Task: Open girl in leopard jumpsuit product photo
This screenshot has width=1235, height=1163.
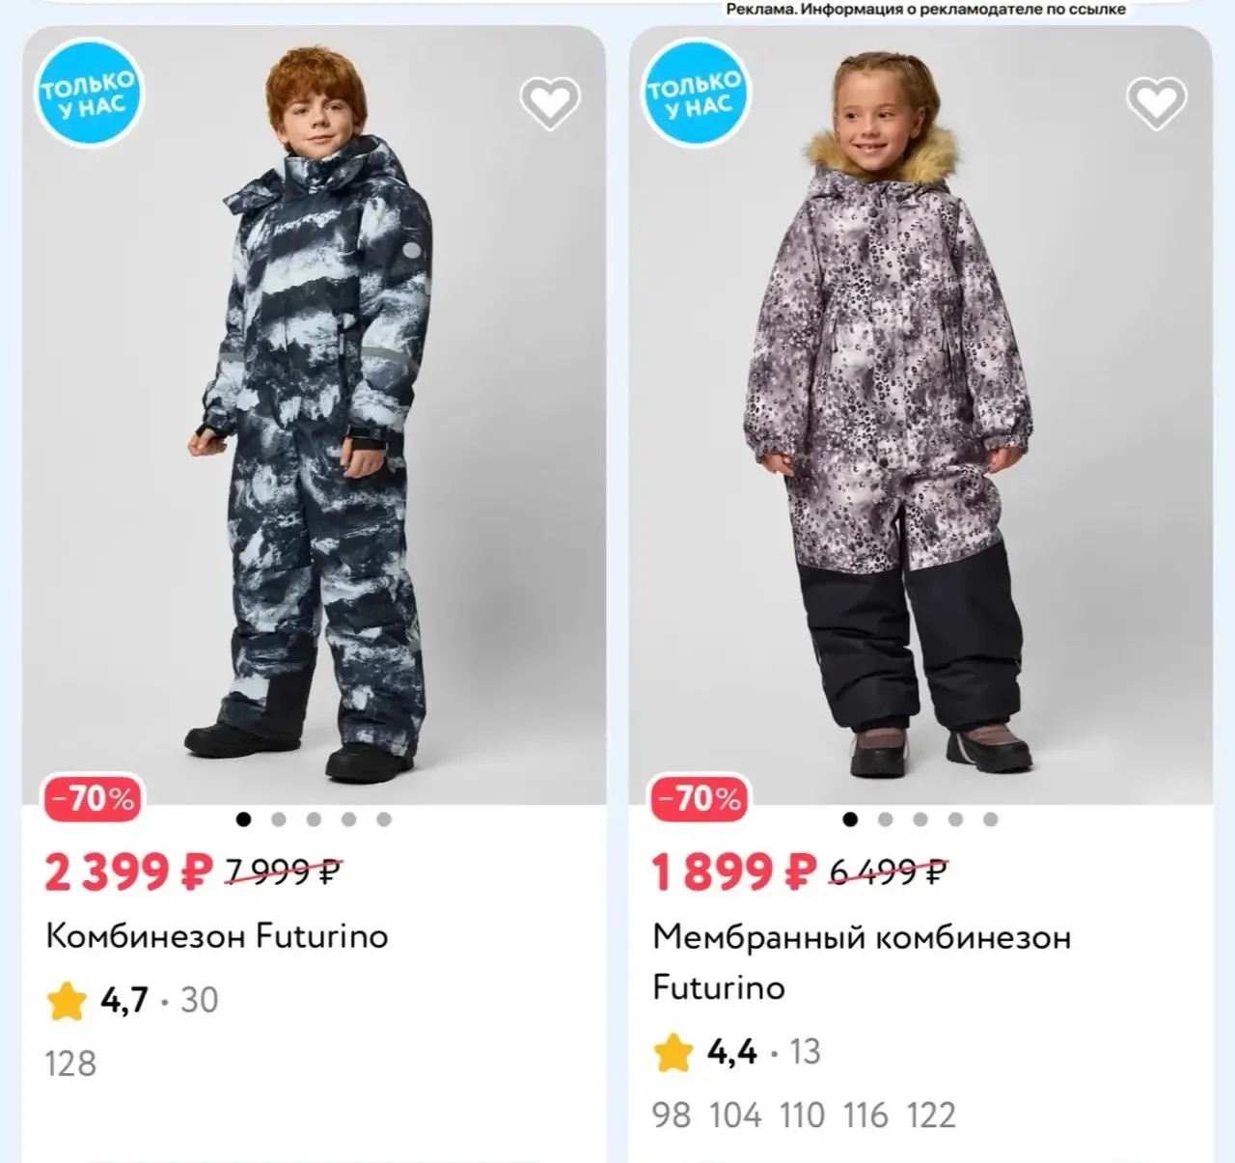Action: point(920,415)
